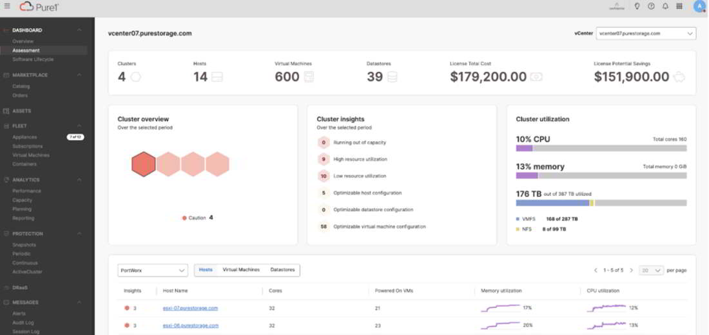Click the Optimizable host configuration 5 badge

324,193
